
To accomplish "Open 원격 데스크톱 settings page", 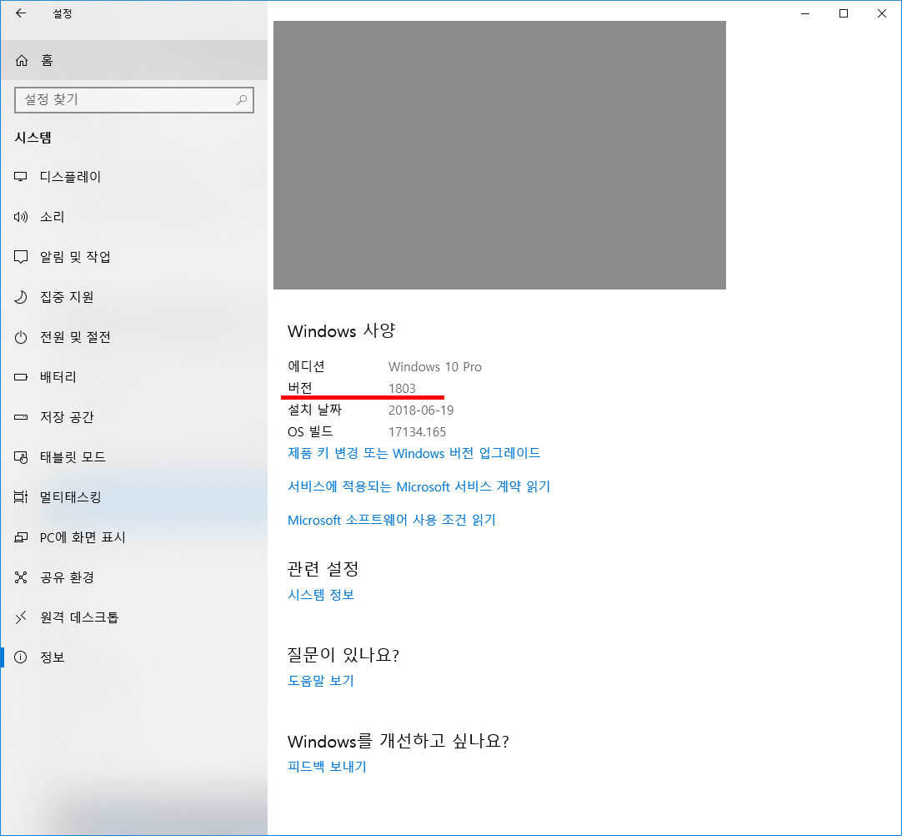I will tap(134, 617).
